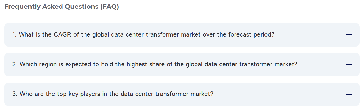Screen dimensions: 364x112
Task: Click the number "1." of the first question
Action: pyautogui.click(x=15, y=34)
